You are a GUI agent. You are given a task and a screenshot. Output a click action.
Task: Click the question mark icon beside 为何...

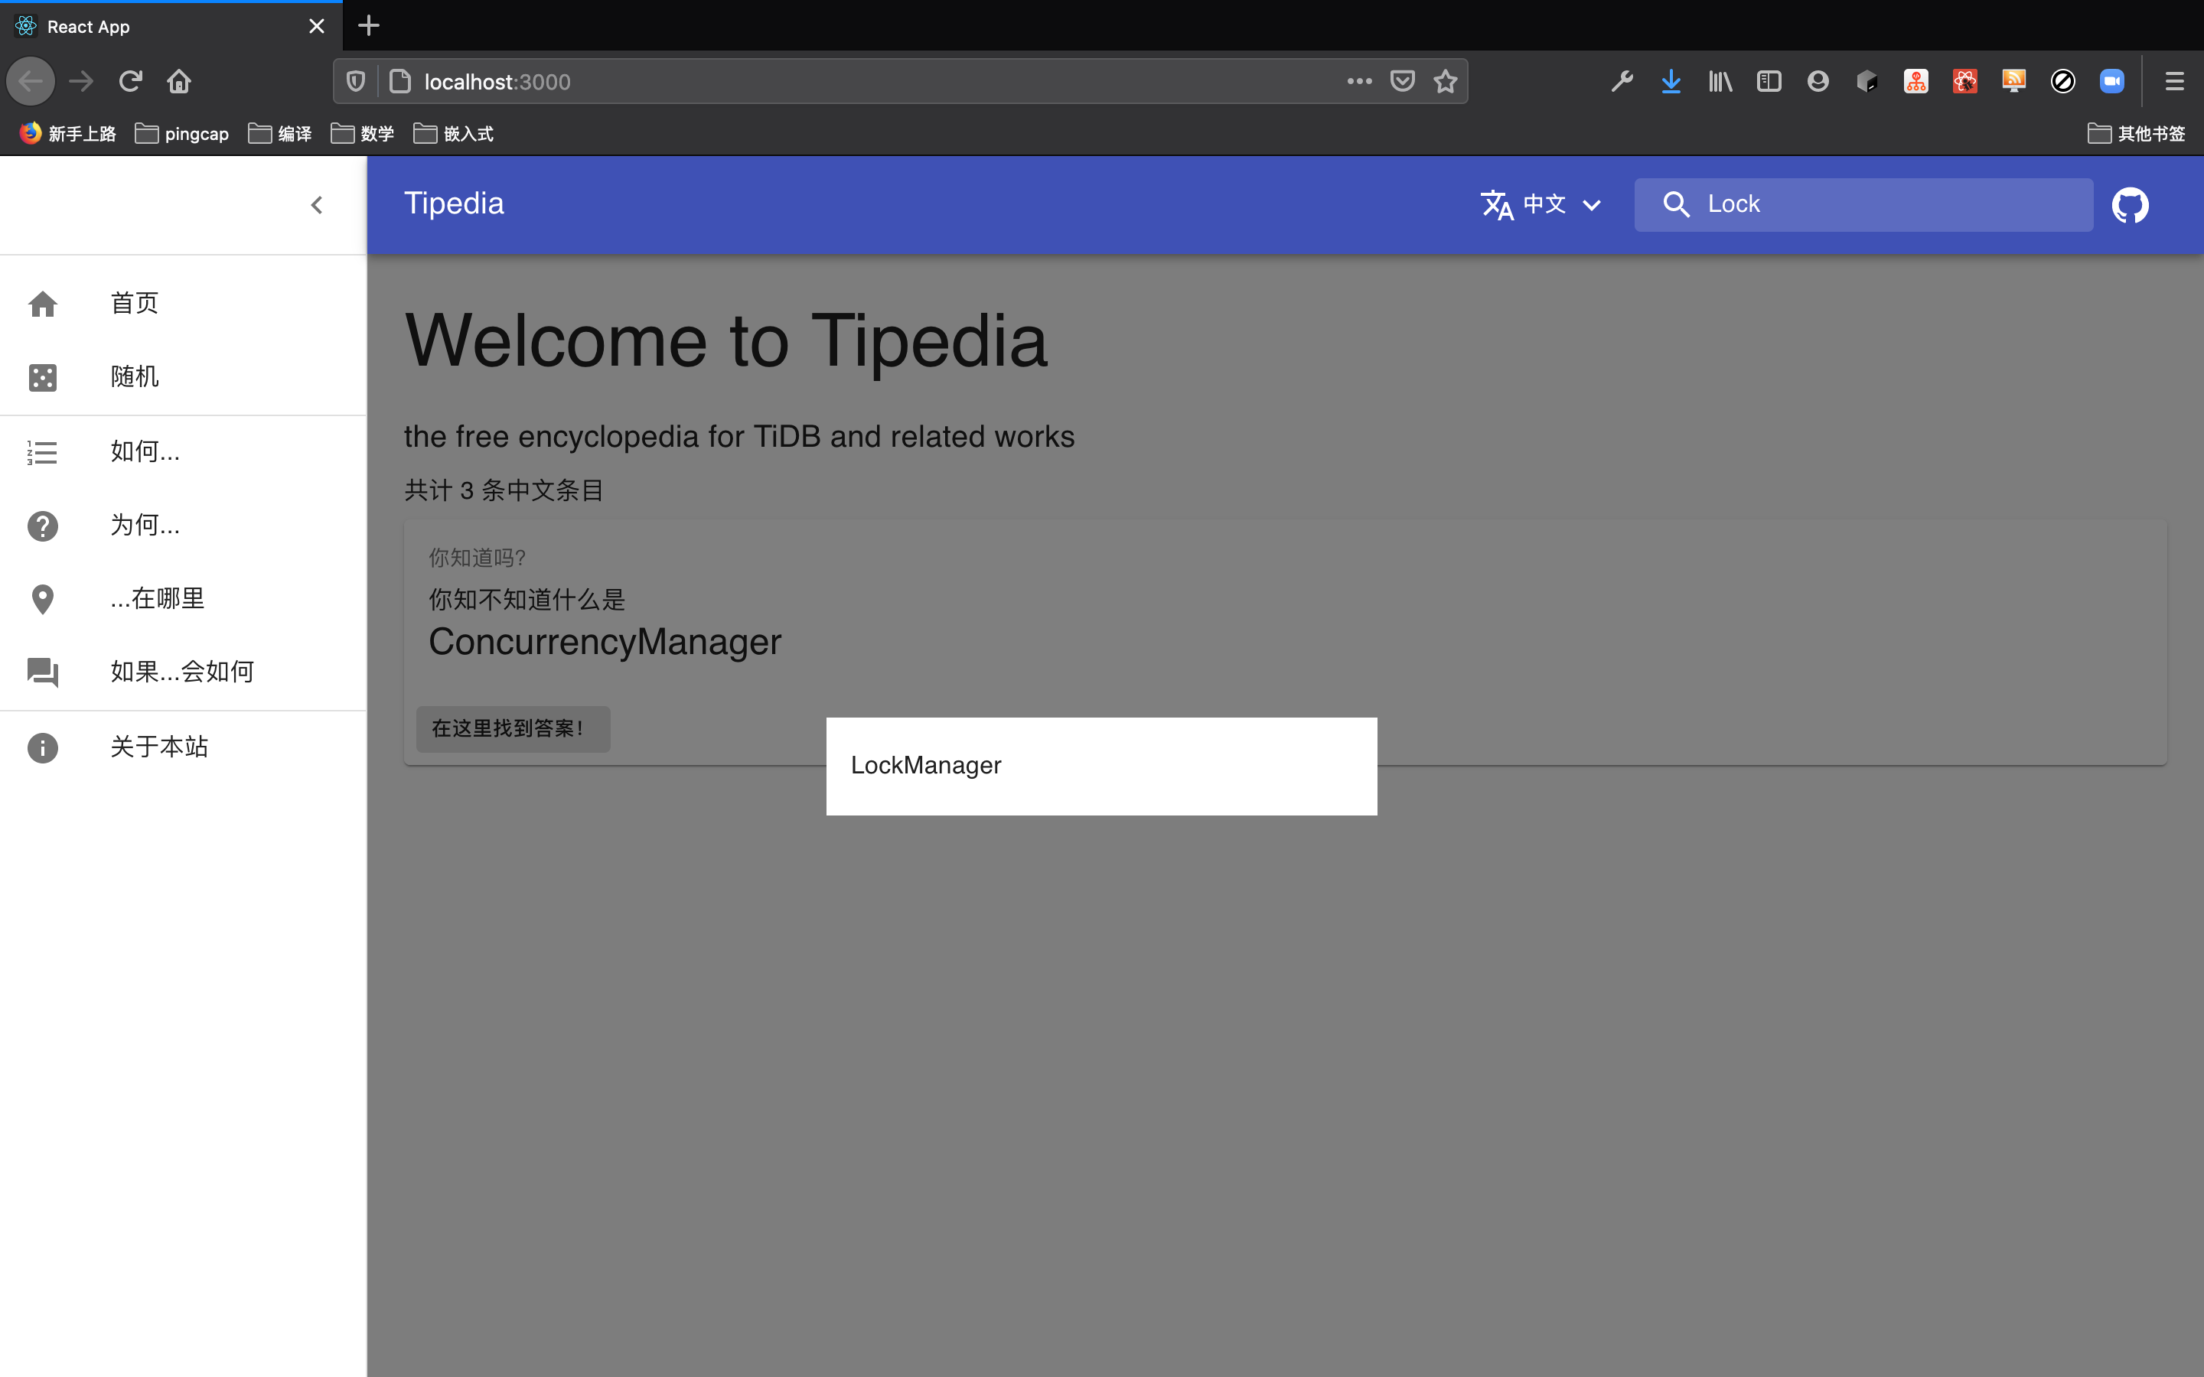tap(43, 526)
